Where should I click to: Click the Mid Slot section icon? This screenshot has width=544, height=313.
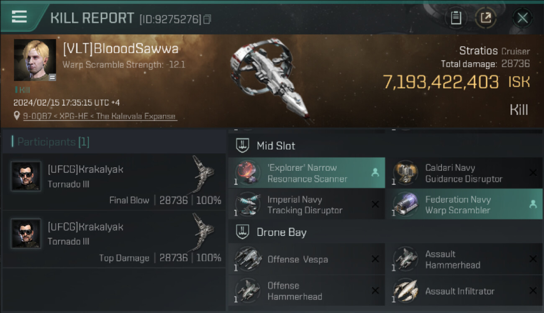(243, 146)
